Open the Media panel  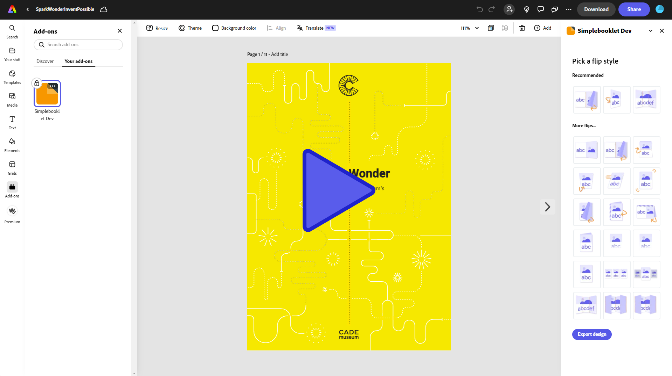tap(12, 100)
